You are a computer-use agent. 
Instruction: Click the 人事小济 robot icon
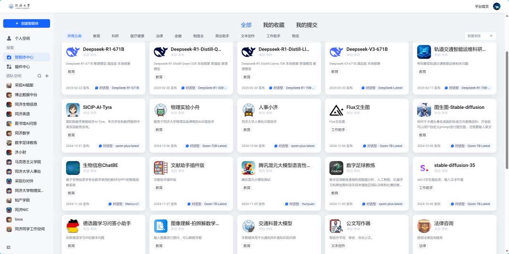tap(249, 110)
